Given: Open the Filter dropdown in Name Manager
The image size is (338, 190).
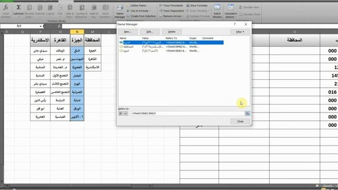Looking at the screenshot, I should (x=240, y=32).
